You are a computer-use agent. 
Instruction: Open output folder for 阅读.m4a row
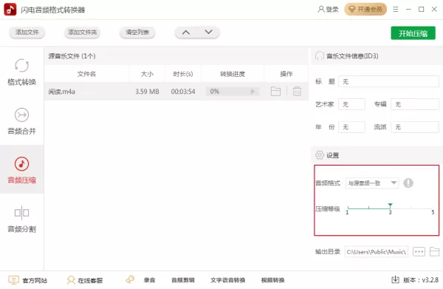point(275,92)
